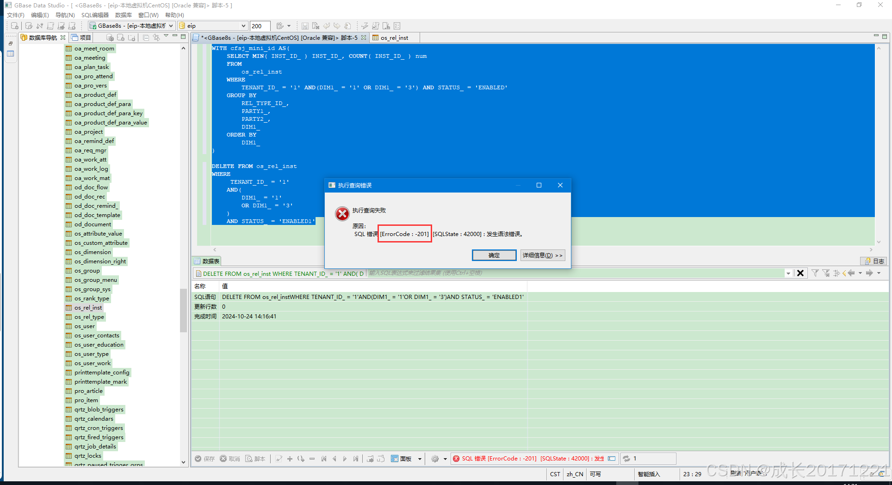Click the 确定 button in the error dialog
Viewport: 892px width, 485px height.
tap(494, 255)
